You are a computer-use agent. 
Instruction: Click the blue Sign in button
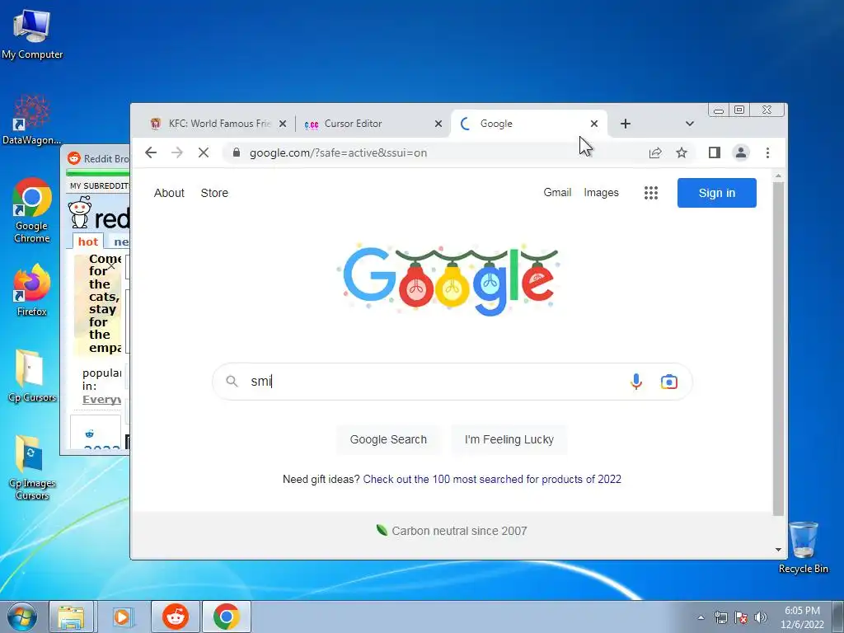[x=717, y=193]
